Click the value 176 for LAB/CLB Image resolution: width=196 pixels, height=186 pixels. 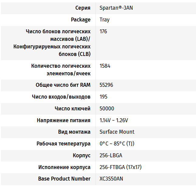click(x=103, y=31)
